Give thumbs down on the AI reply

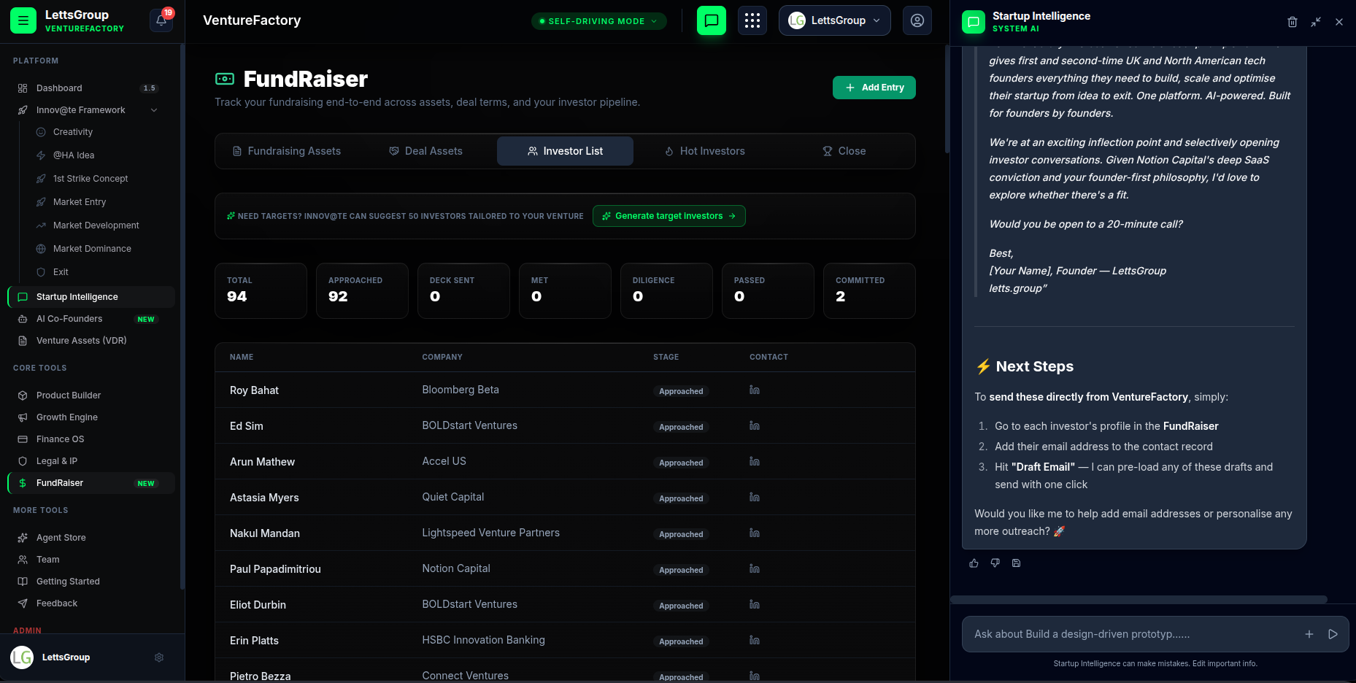(995, 563)
